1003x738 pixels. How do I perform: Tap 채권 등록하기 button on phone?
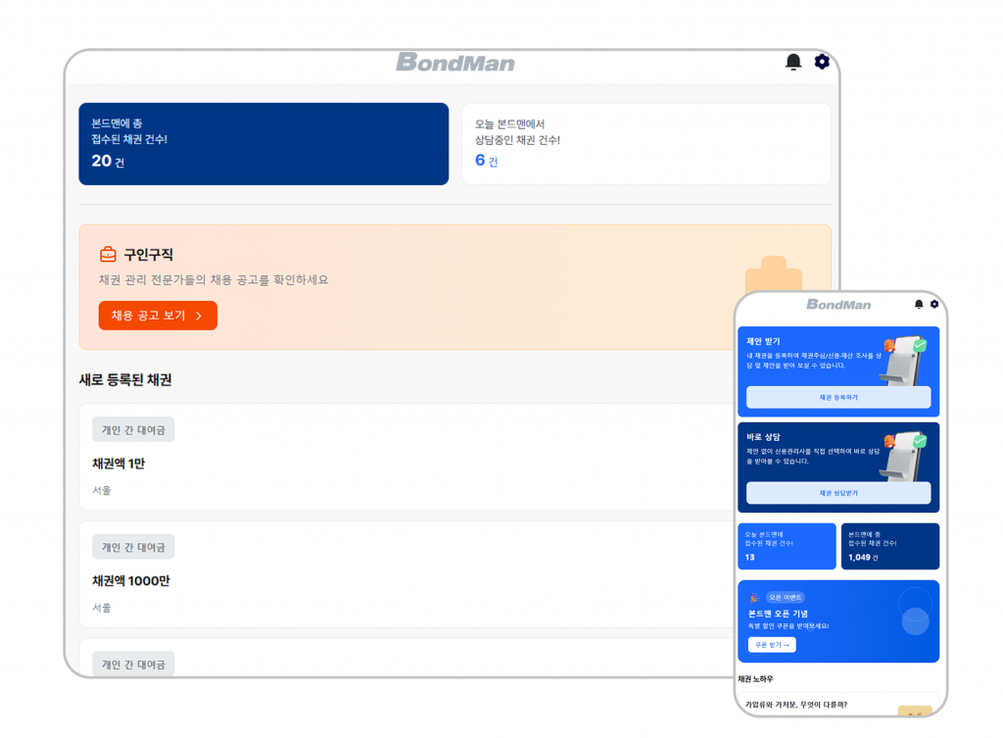tap(838, 398)
